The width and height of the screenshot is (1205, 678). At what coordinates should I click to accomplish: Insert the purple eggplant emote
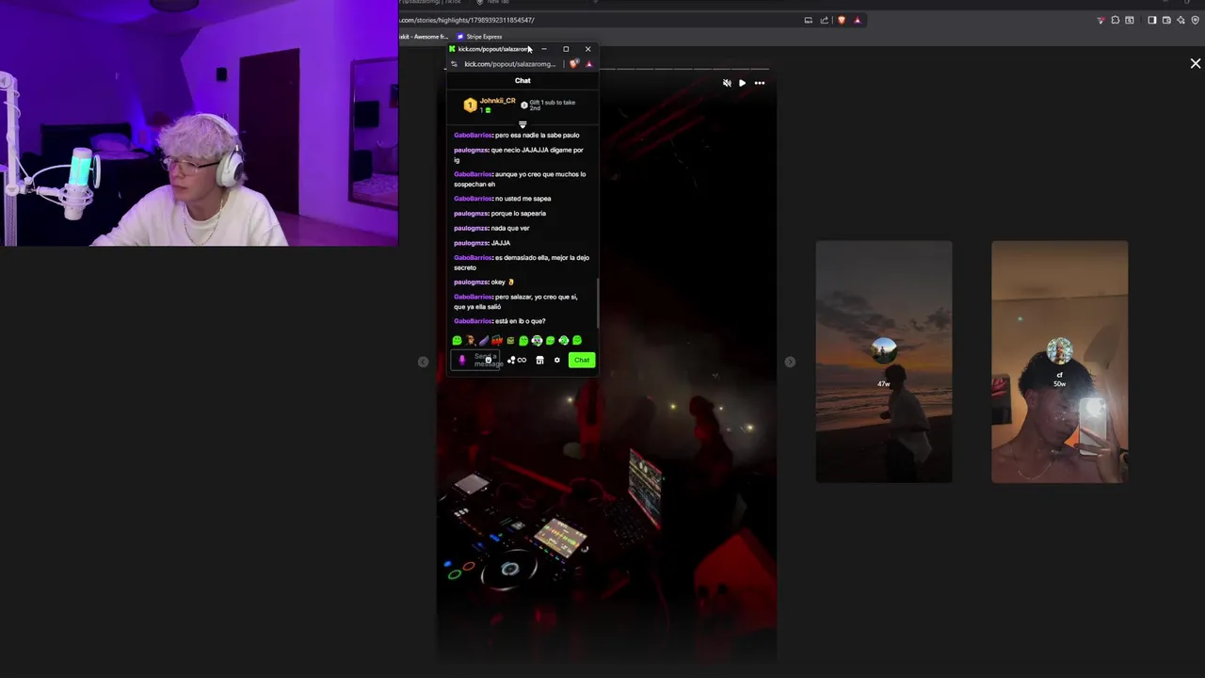[x=484, y=341]
